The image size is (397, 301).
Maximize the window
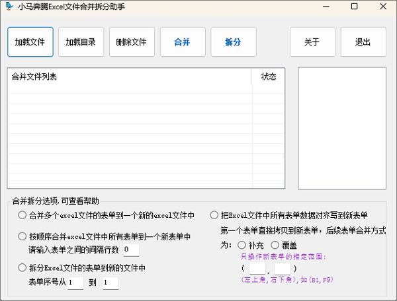[355, 7]
